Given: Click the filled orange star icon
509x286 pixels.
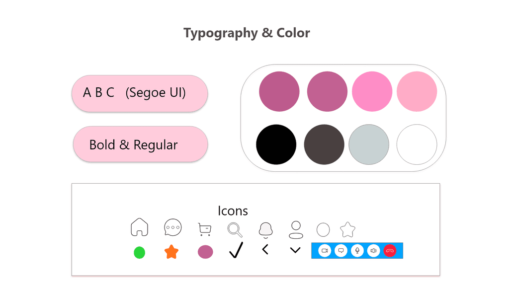Looking at the screenshot, I should click(x=171, y=252).
